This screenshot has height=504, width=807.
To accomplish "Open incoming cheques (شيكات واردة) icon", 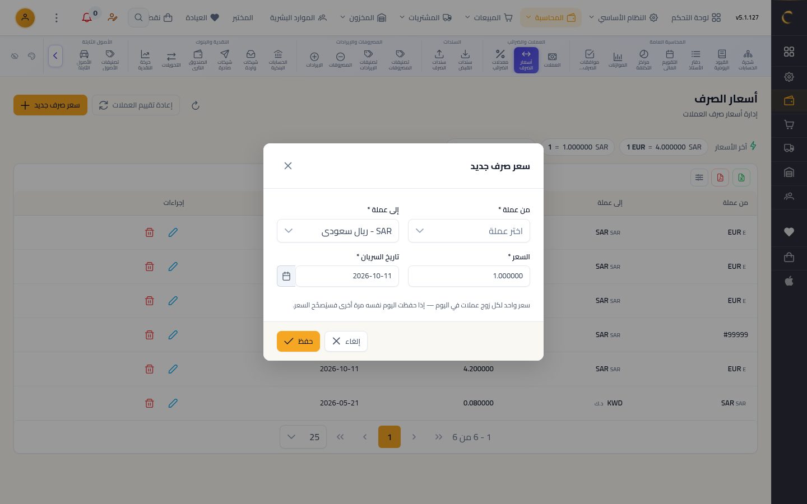I will [251, 60].
